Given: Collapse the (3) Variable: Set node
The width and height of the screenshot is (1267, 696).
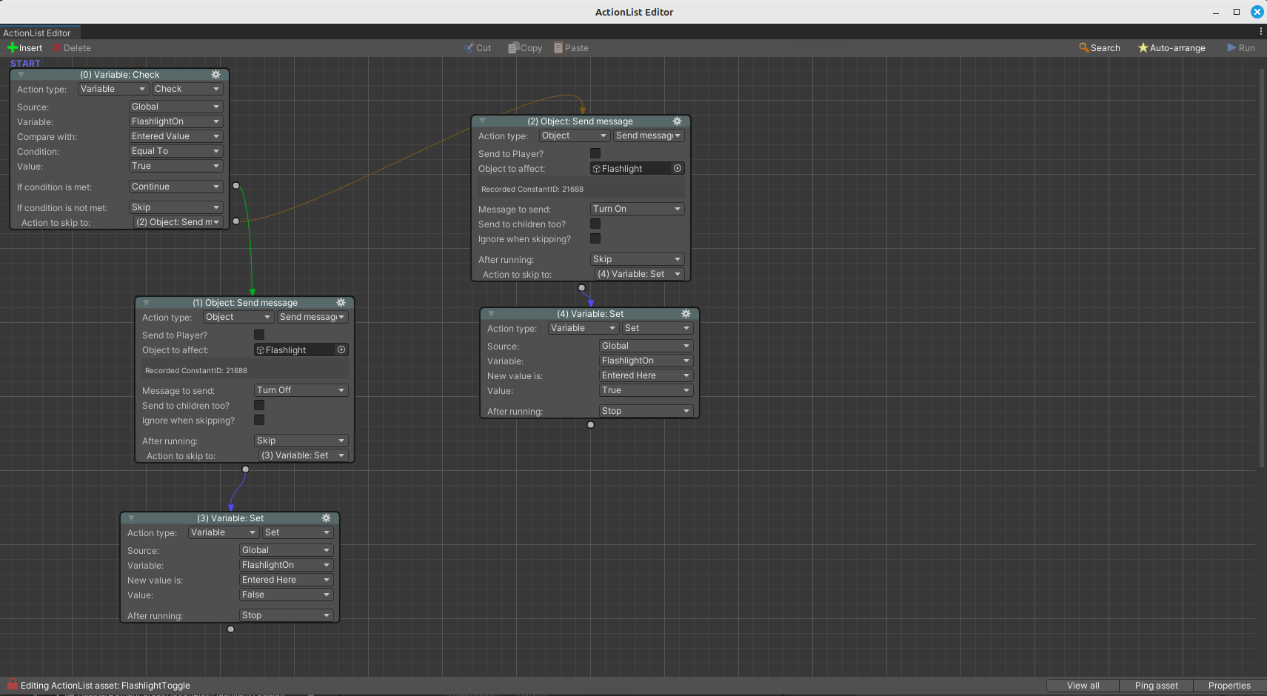Looking at the screenshot, I should (131, 518).
